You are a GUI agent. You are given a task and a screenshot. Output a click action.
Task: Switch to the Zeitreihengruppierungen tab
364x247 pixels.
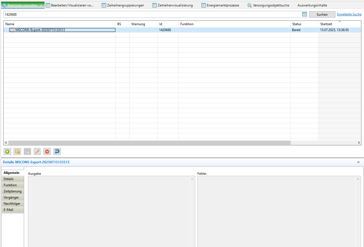(x=123, y=5)
